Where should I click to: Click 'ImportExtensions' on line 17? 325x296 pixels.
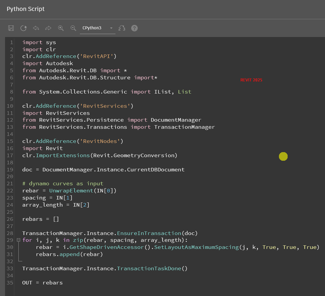pyautogui.click(x=63, y=155)
